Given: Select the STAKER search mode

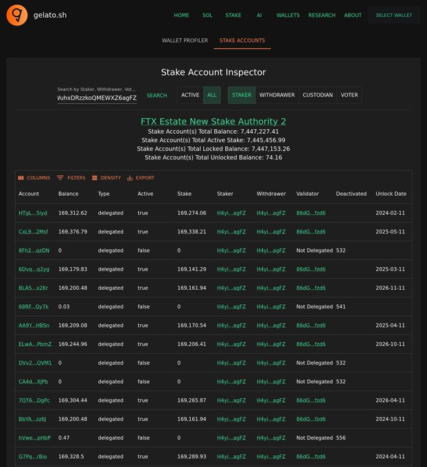Looking at the screenshot, I should (x=242, y=95).
